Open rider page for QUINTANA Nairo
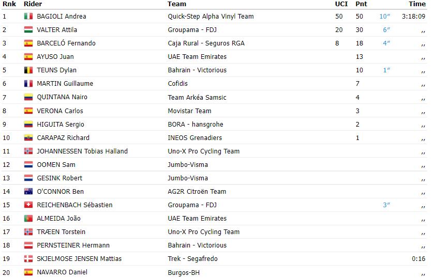437x278 pixels. click(62, 97)
